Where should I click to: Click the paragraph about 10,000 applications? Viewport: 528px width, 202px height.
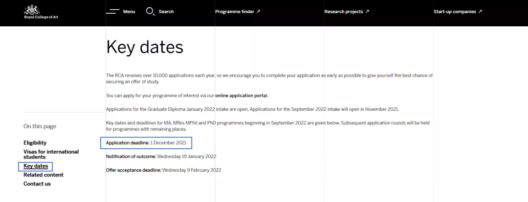[x=269, y=79]
